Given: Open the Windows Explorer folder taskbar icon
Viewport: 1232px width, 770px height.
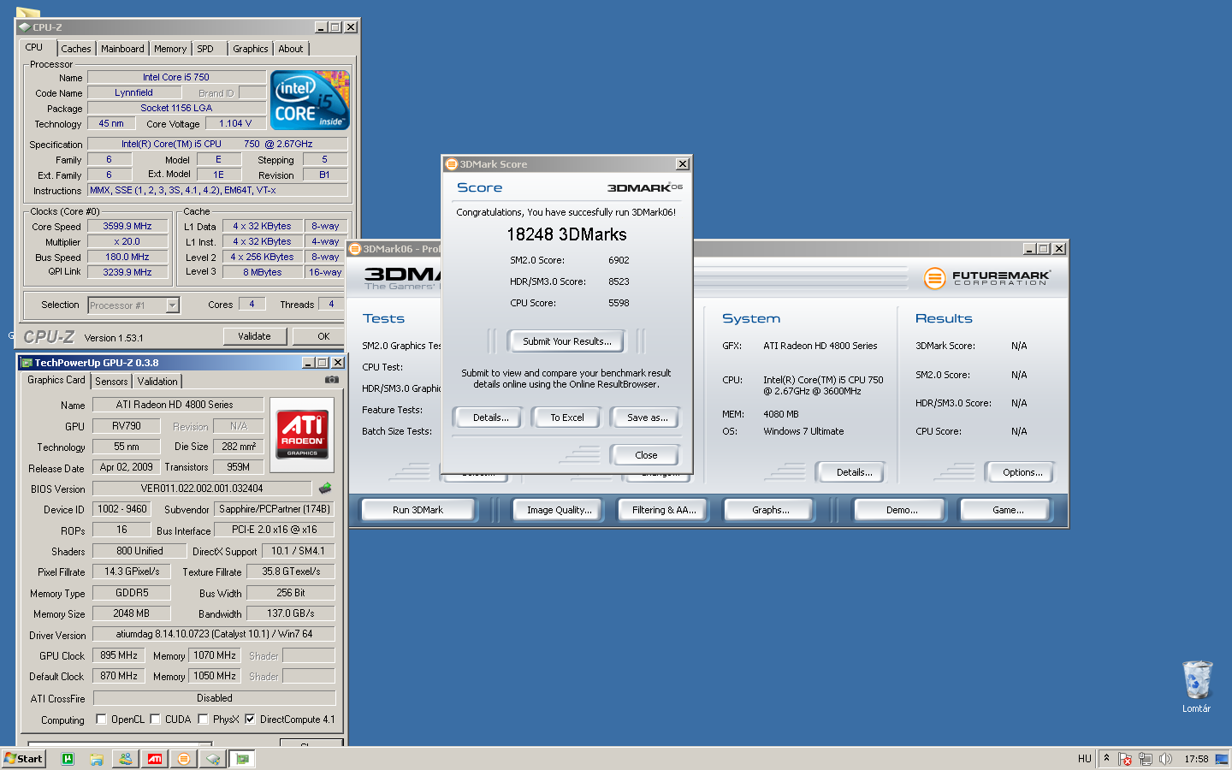Looking at the screenshot, I should tap(97, 759).
